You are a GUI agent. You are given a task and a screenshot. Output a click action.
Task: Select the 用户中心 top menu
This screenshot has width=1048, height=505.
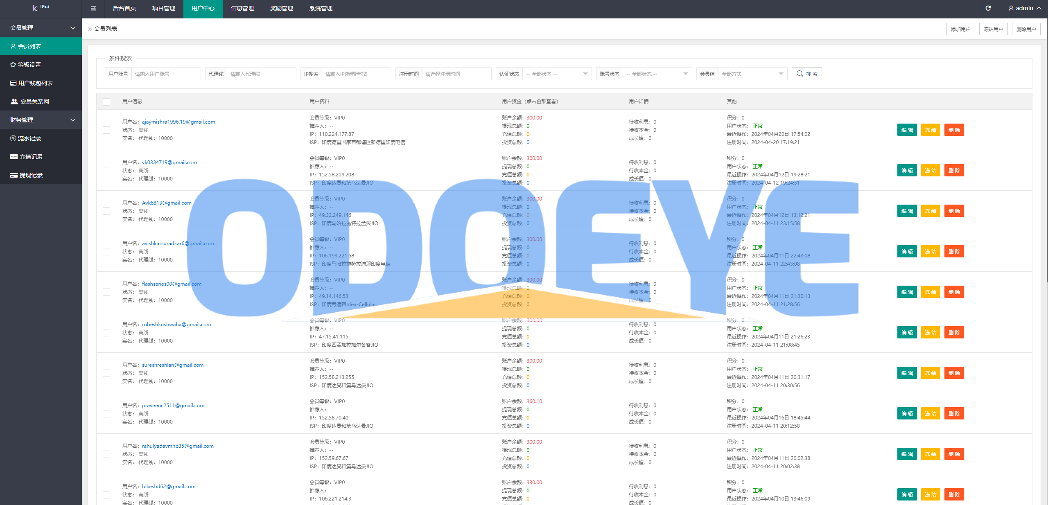coord(203,8)
